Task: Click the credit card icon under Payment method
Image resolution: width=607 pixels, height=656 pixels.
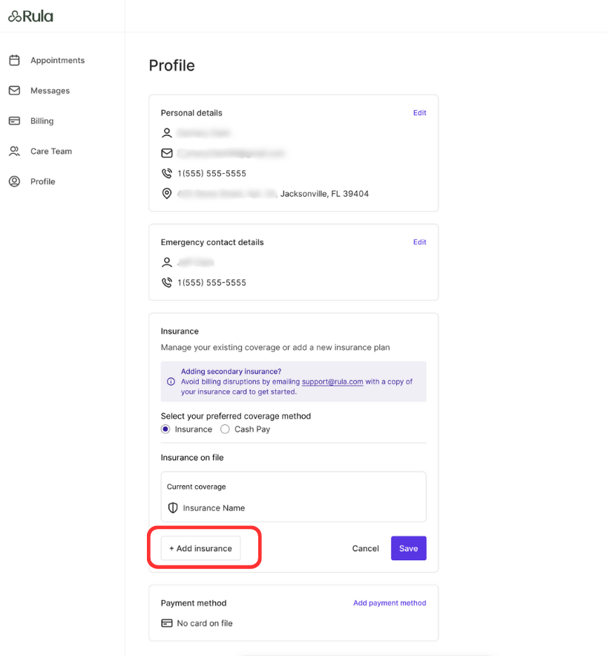Action: pyautogui.click(x=167, y=623)
